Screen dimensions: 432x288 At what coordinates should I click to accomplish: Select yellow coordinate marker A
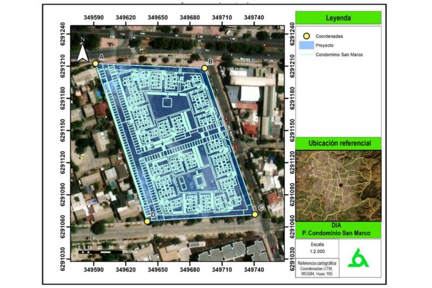tap(96, 63)
